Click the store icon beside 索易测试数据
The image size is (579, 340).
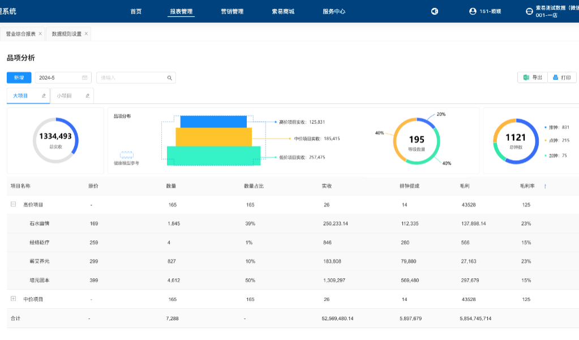[x=529, y=11]
